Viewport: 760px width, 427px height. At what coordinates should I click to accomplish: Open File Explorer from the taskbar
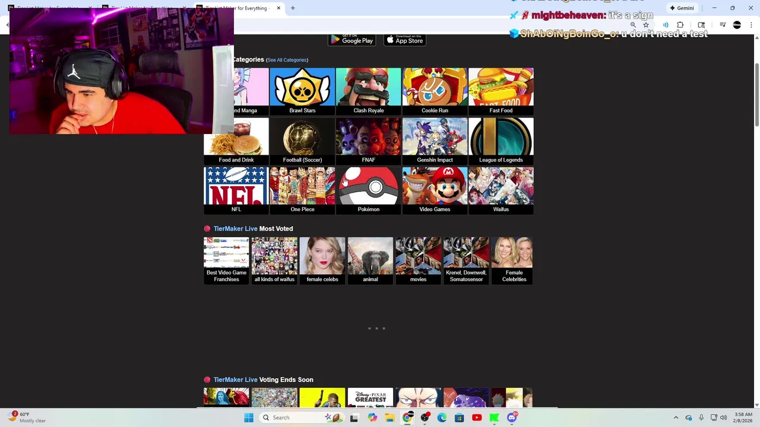click(x=389, y=418)
